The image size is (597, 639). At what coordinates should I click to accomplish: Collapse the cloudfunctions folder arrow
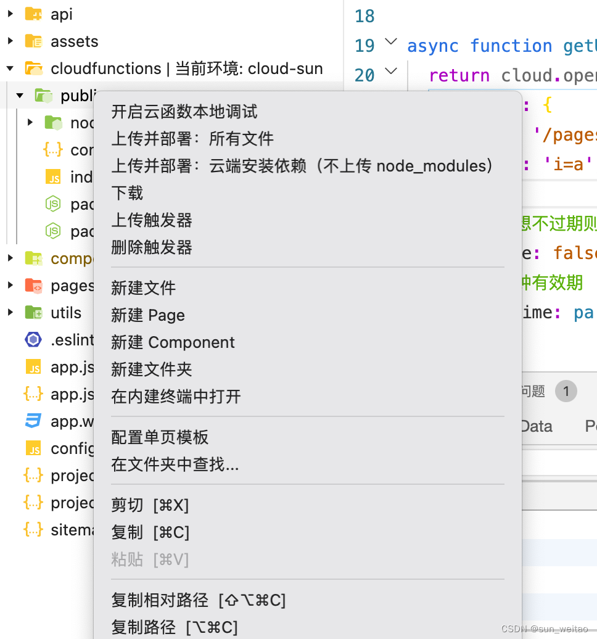point(10,68)
